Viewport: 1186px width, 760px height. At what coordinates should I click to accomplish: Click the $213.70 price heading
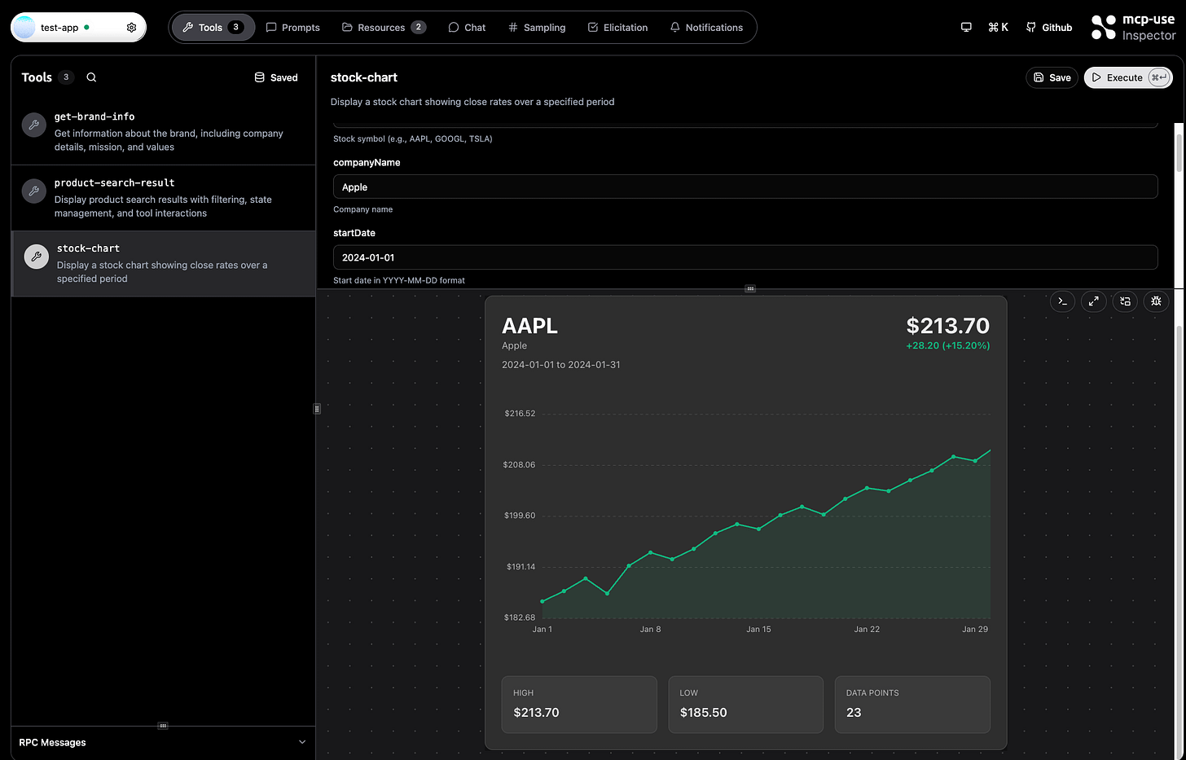tap(948, 326)
